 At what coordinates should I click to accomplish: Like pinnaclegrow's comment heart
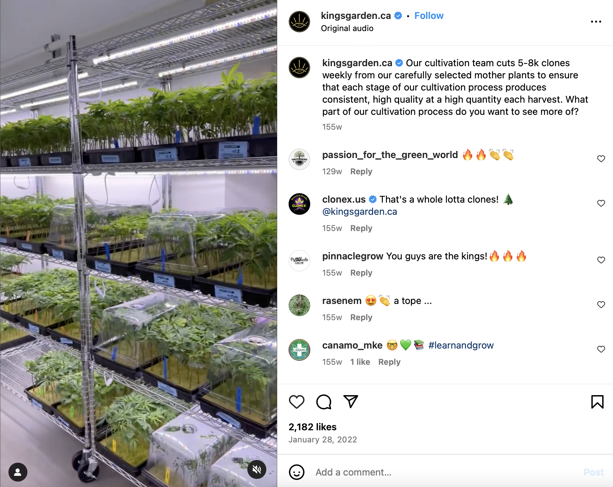tap(601, 260)
